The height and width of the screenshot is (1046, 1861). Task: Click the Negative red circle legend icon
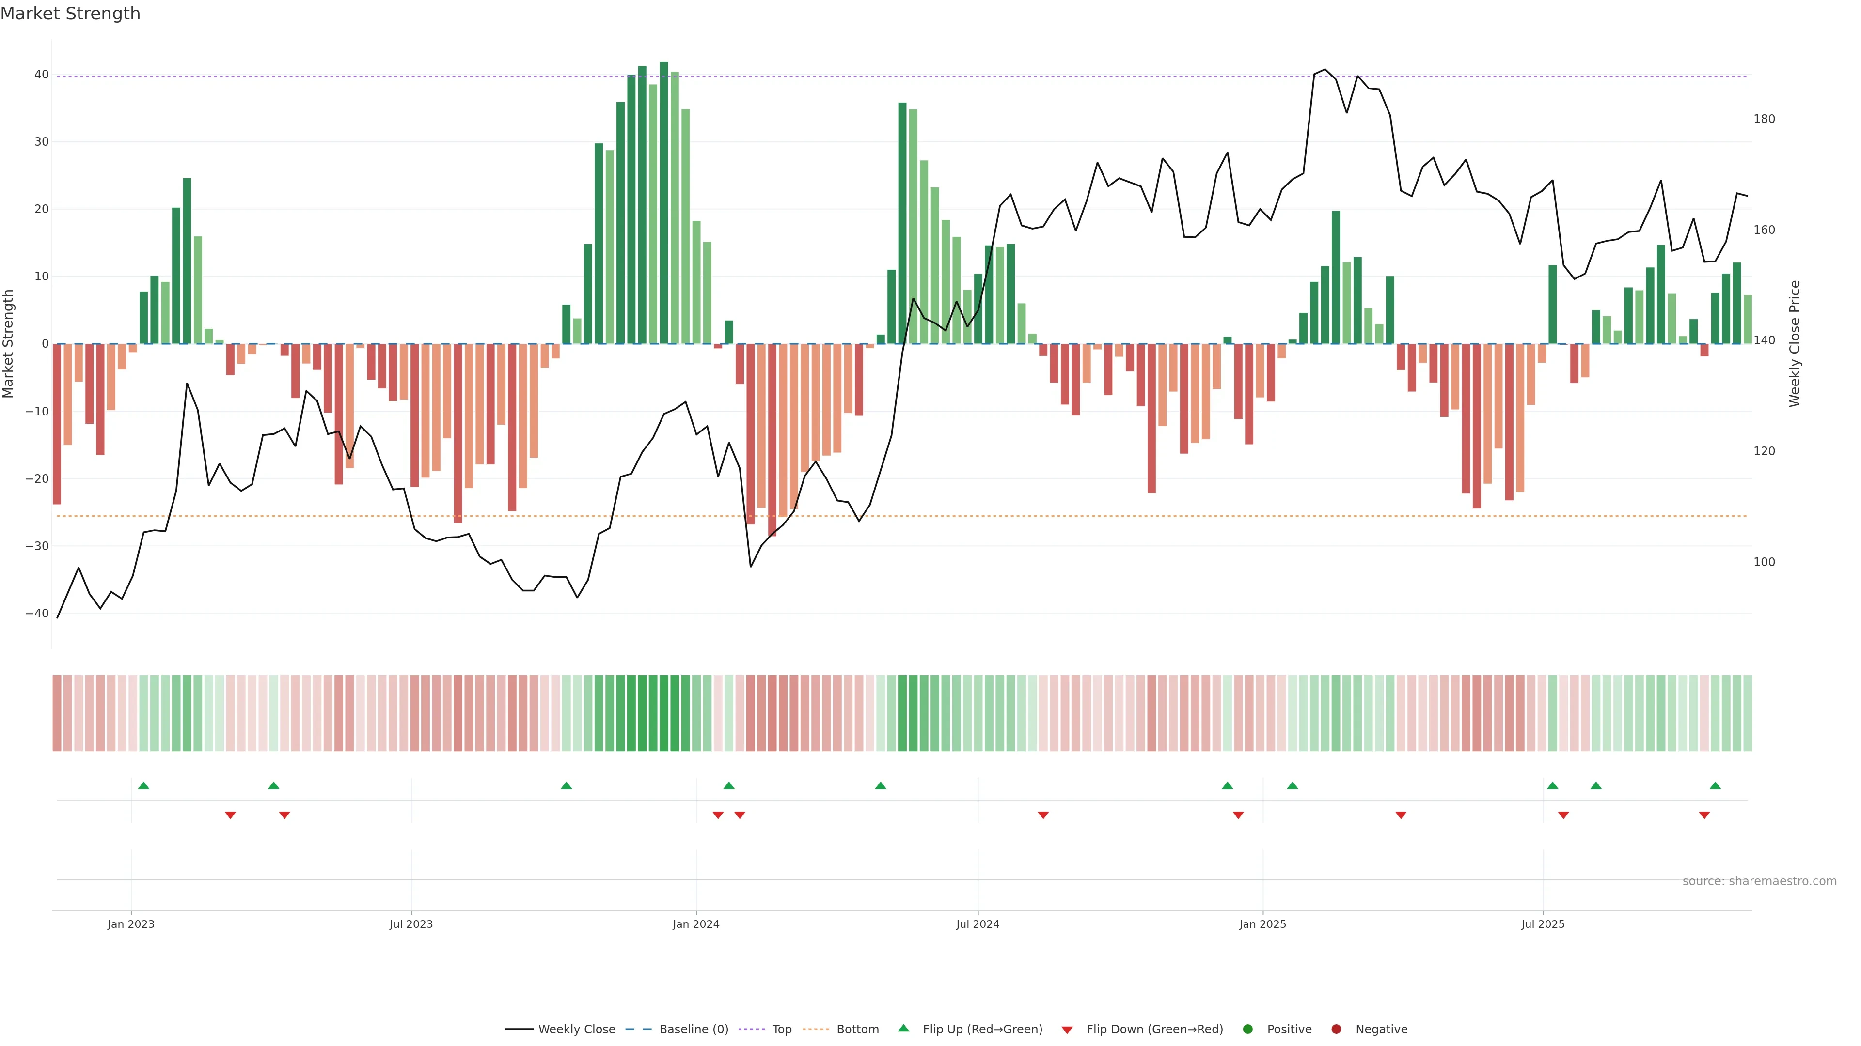coord(1336,1029)
